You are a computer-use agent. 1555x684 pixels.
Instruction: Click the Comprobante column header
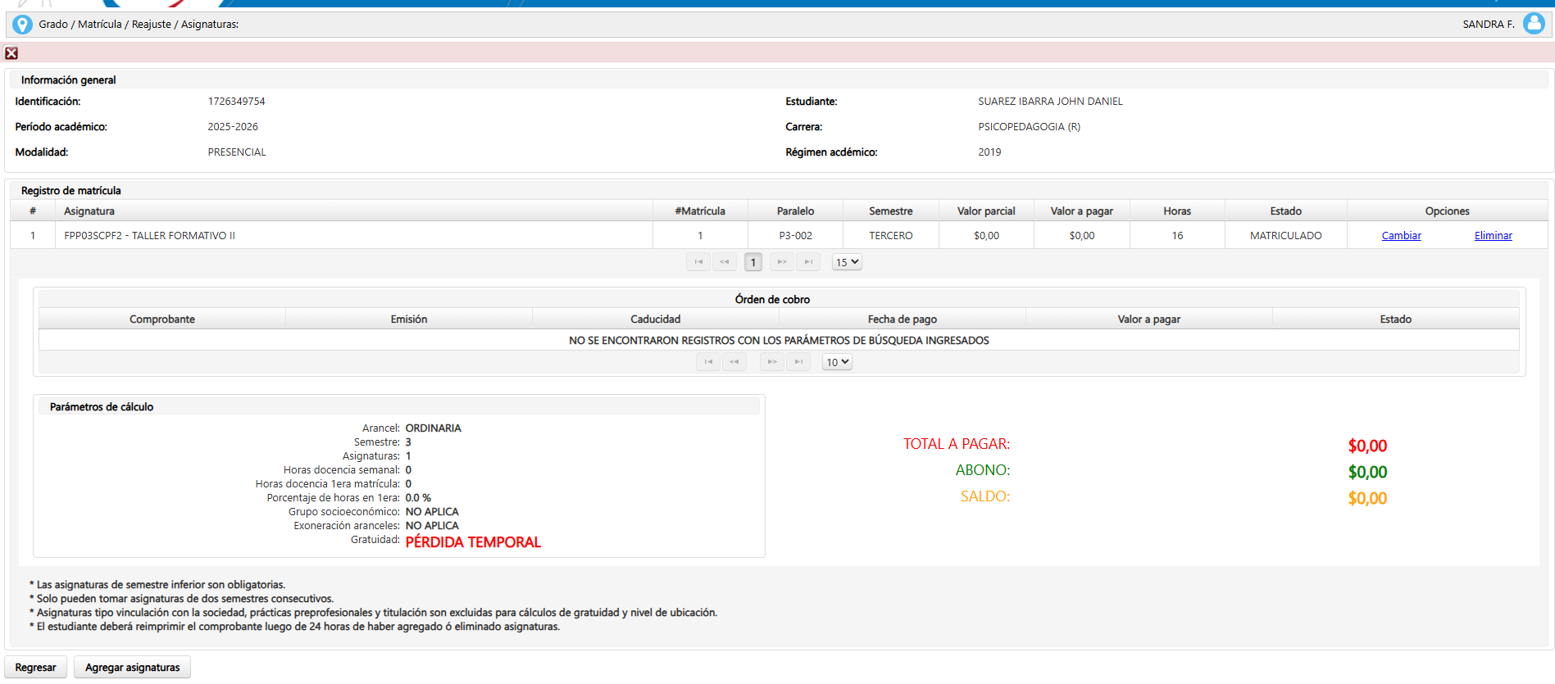click(162, 319)
